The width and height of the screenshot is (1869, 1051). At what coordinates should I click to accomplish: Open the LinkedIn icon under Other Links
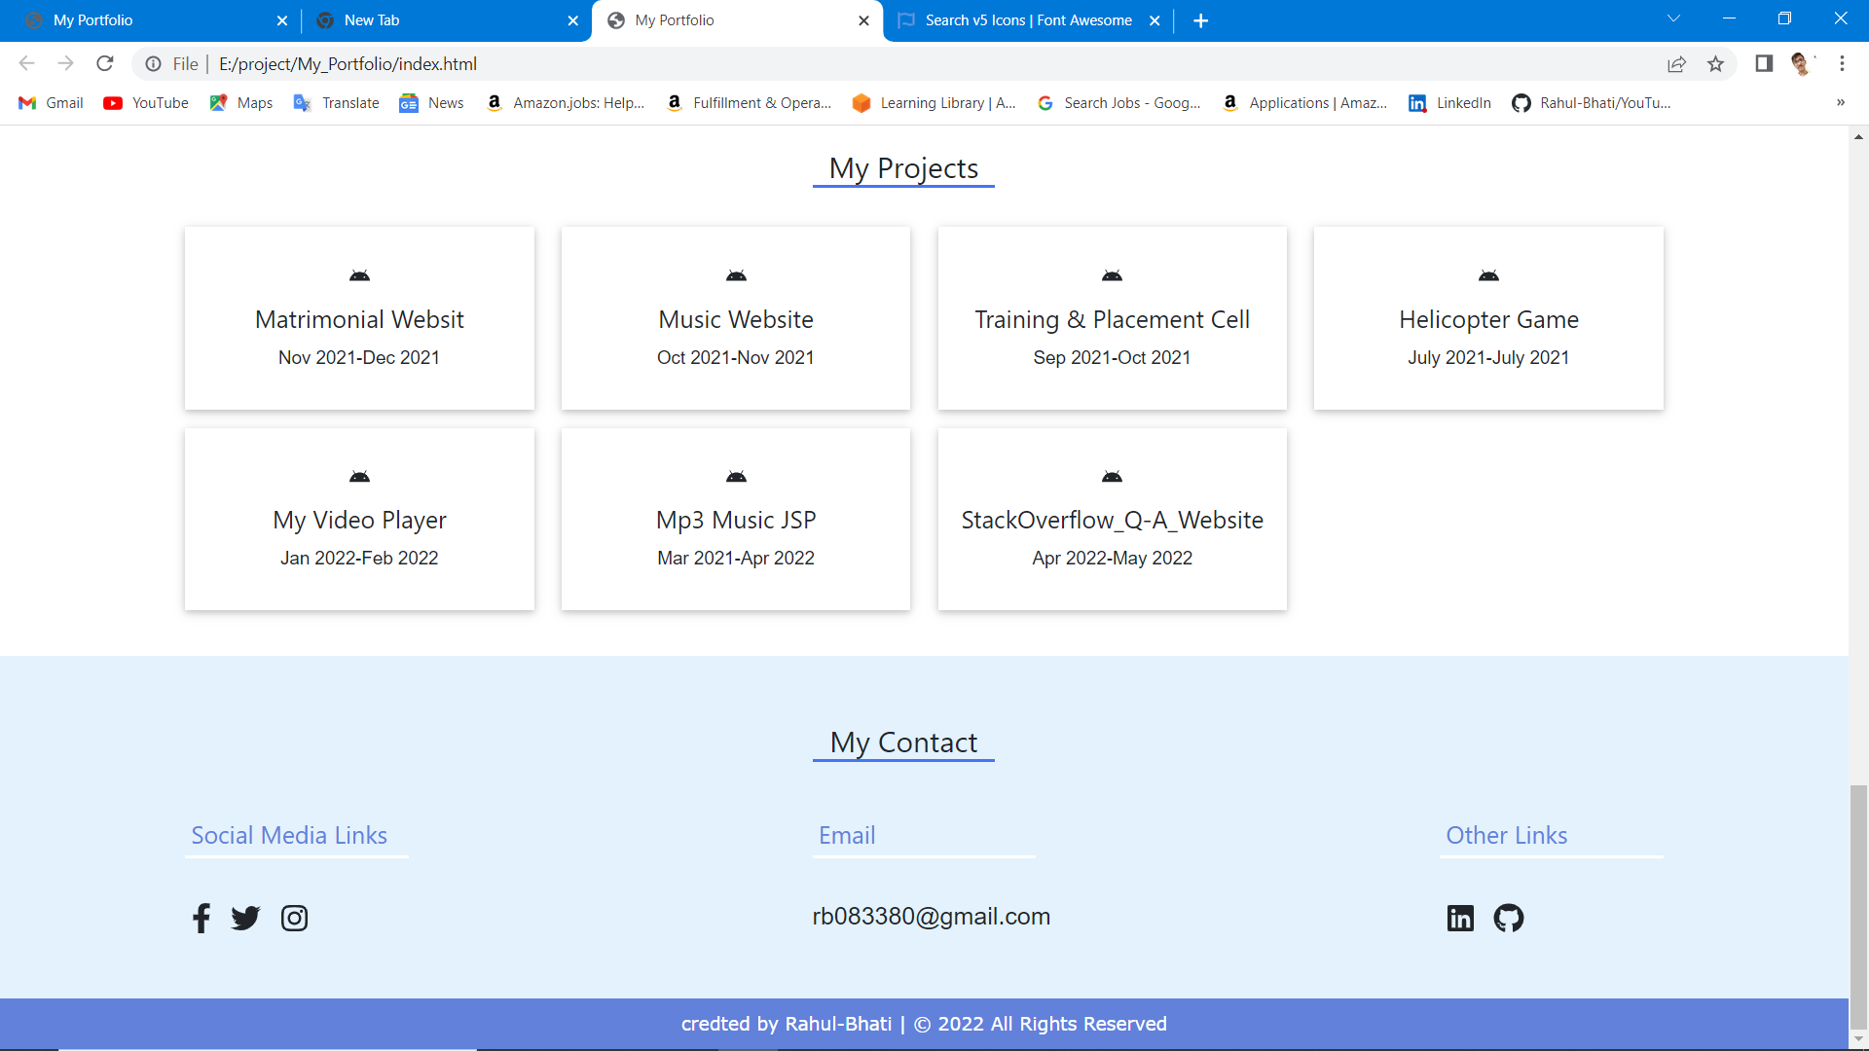click(x=1460, y=918)
